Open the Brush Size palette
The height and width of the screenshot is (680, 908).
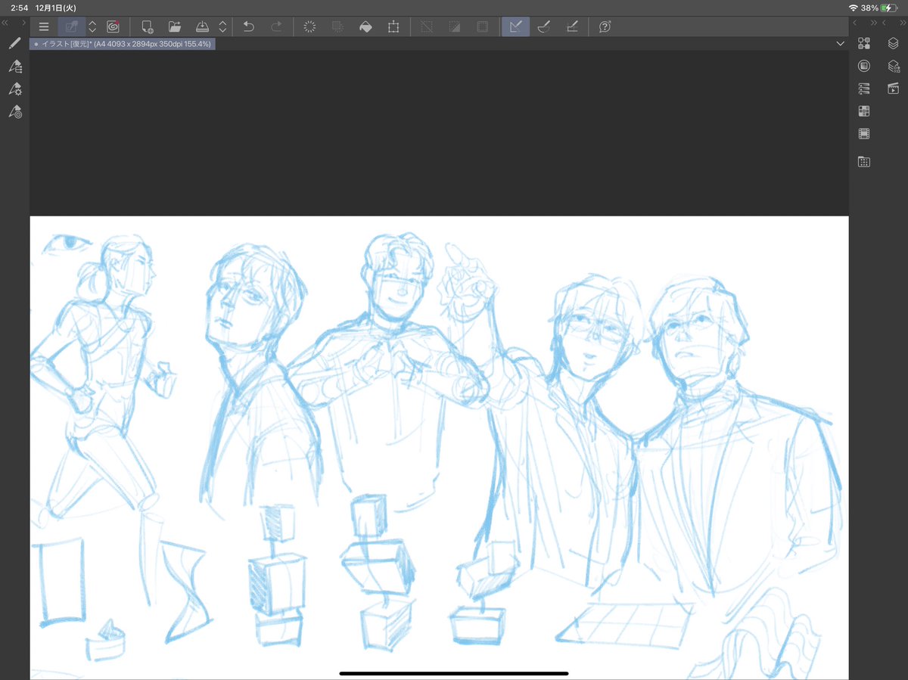pyautogui.click(x=14, y=112)
